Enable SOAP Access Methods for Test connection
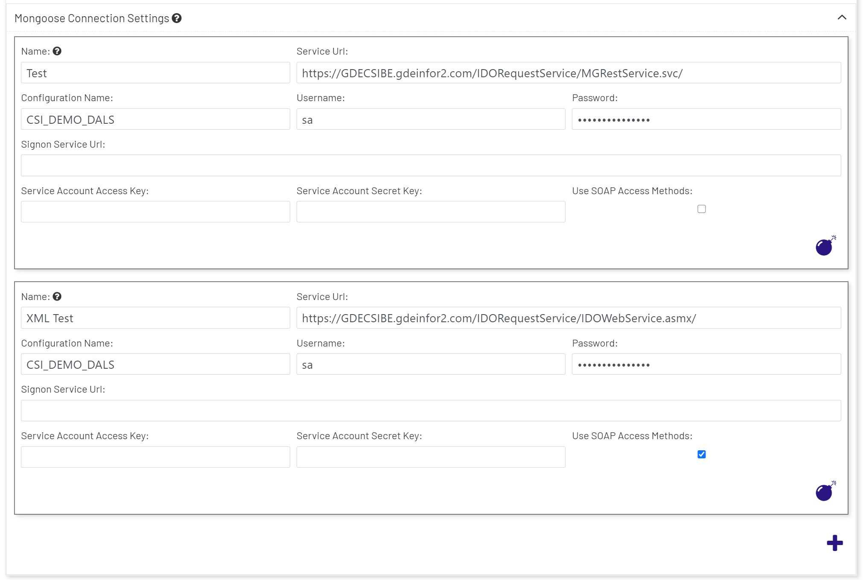Image resolution: width=863 pixels, height=580 pixels. 701,209
